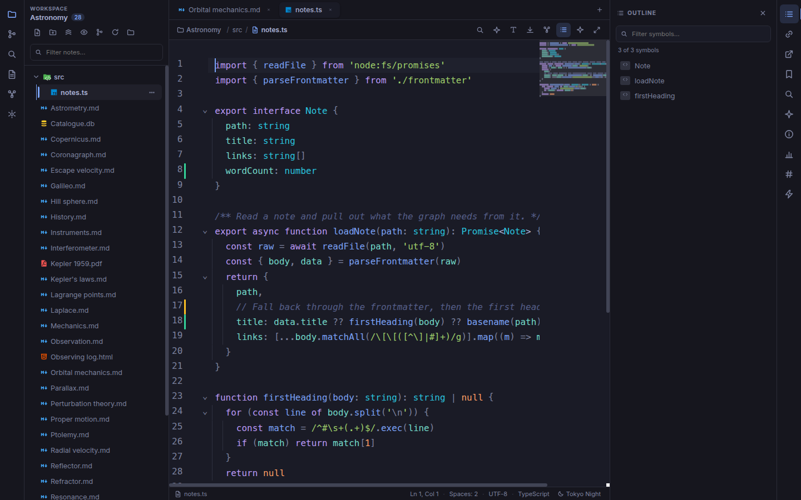Toggle the outline panel from the editor toolbar
The height and width of the screenshot is (500, 801).
(x=563, y=30)
